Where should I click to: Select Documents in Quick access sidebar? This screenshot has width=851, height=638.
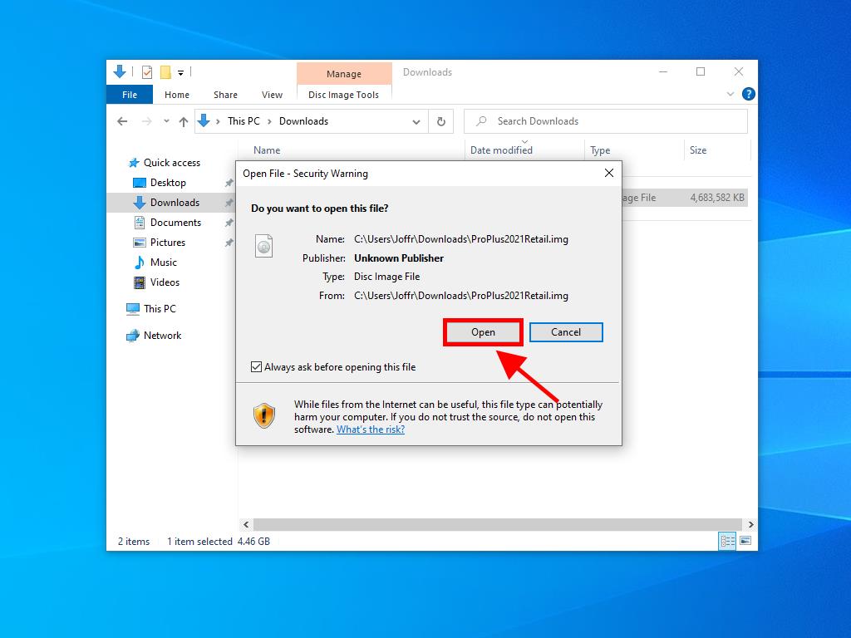[x=175, y=223]
